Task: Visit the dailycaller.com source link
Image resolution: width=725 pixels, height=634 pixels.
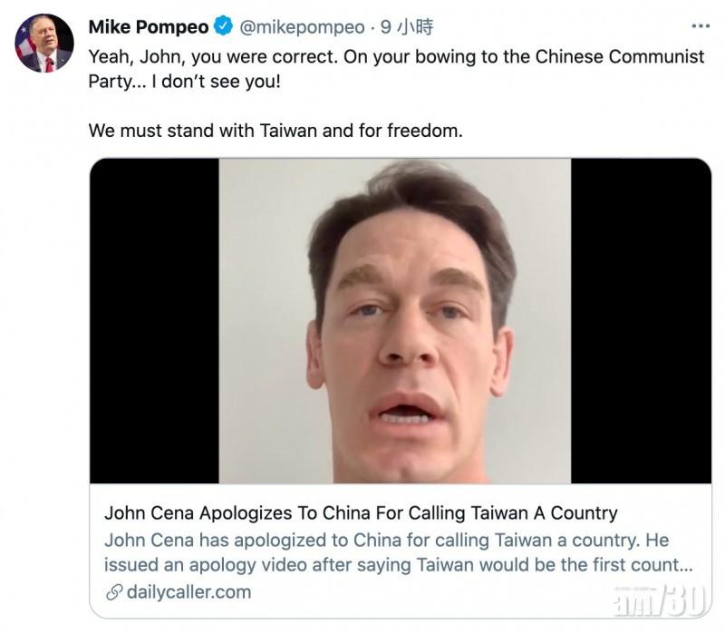Action: [x=188, y=592]
